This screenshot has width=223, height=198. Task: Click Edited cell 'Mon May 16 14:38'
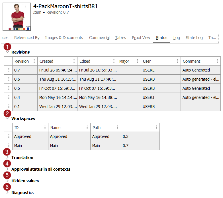click(97, 97)
